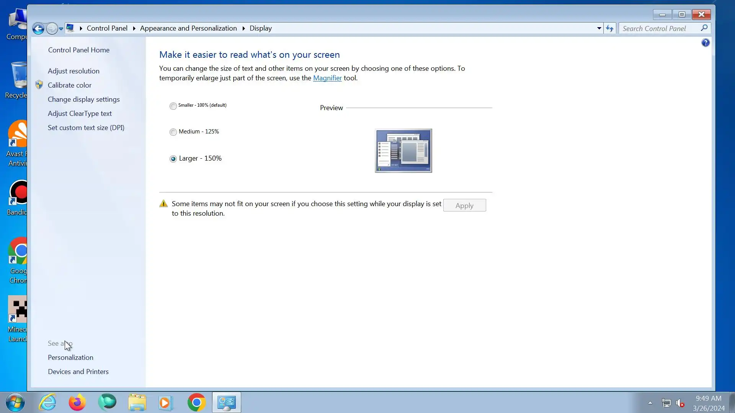Click the blue Back navigation arrow
Image resolution: width=735 pixels, height=413 pixels.
[x=38, y=28]
